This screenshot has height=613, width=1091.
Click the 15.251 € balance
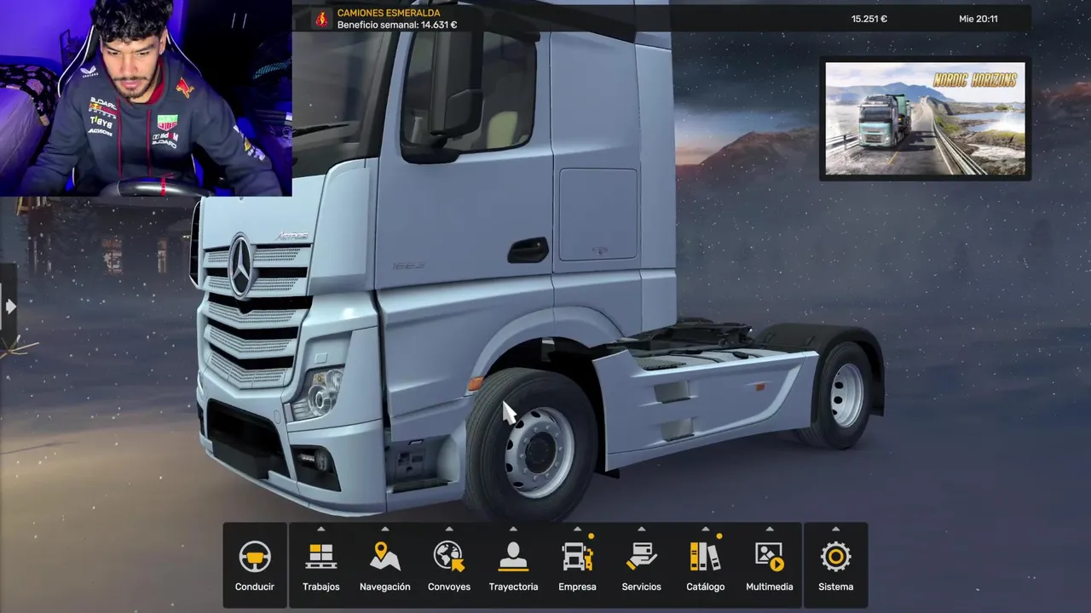869,19
